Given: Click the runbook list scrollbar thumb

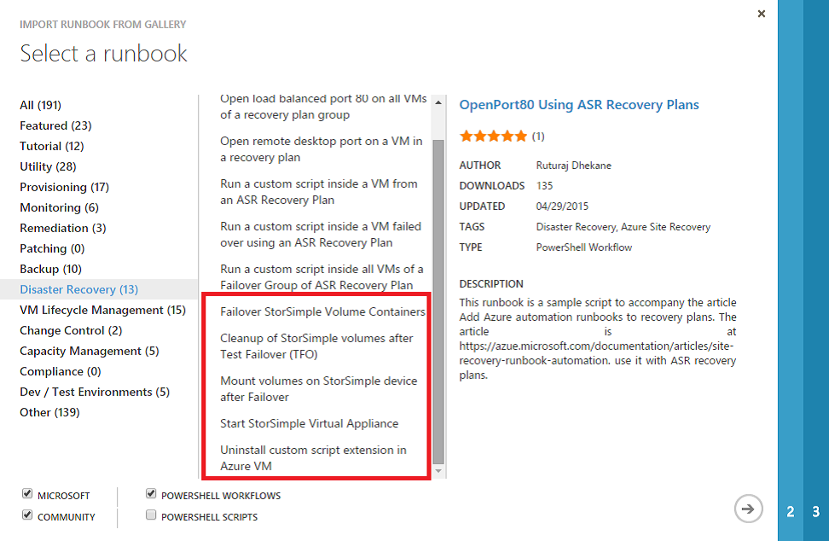Looking at the screenshot, I should (438, 299).
